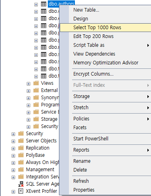Expand the External folder node

[x=28, y=91]
